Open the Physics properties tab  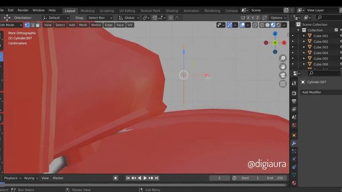tap(294, 159)
